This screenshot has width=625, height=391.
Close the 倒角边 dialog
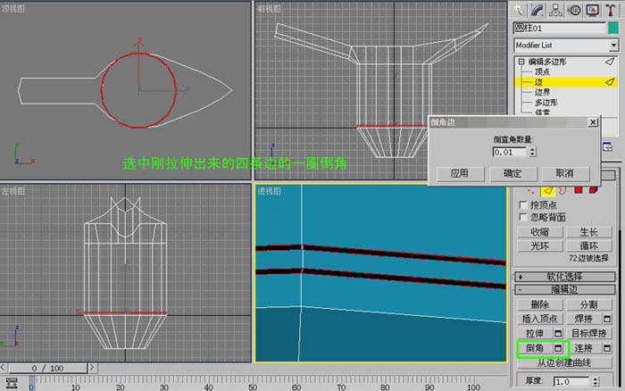tap(593, 122)
